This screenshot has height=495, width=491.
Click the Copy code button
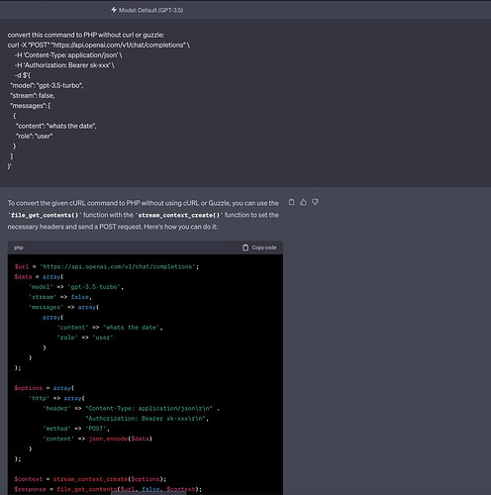pos(259,247)
